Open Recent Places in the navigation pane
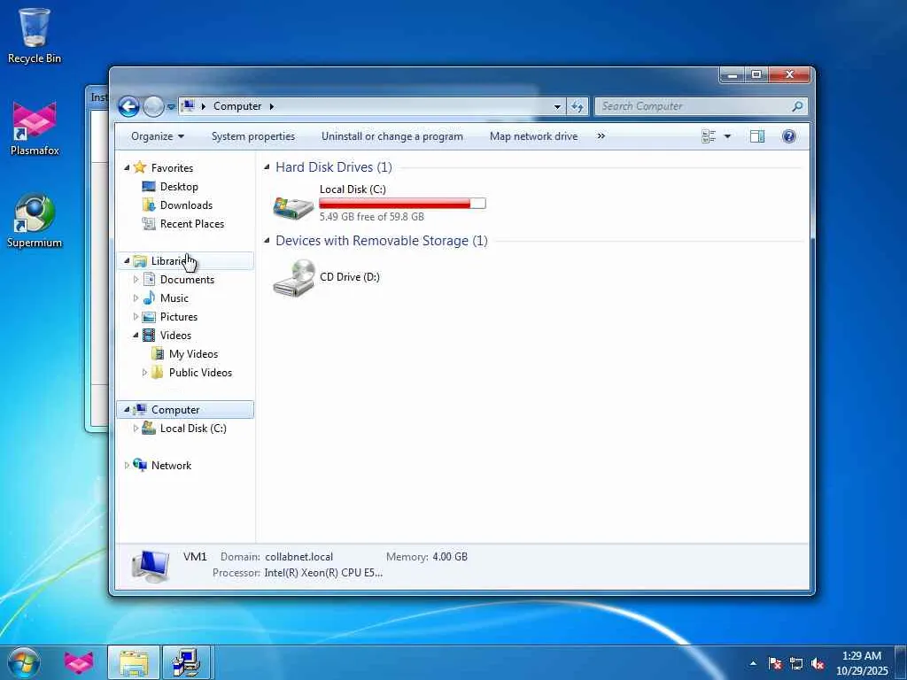Viewport: 907px width, 680px height. pos(191,224)
